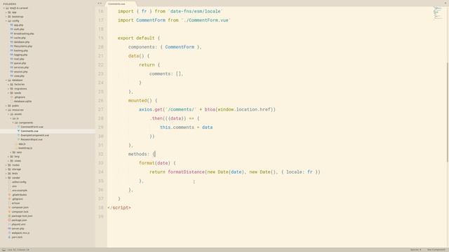449x252 pixels.
Task: Click the editor vertical scrollbar
Action: 448,112
